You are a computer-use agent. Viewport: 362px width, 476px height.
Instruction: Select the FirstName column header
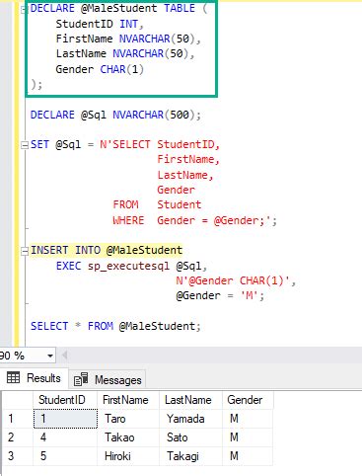coord(128,400)
